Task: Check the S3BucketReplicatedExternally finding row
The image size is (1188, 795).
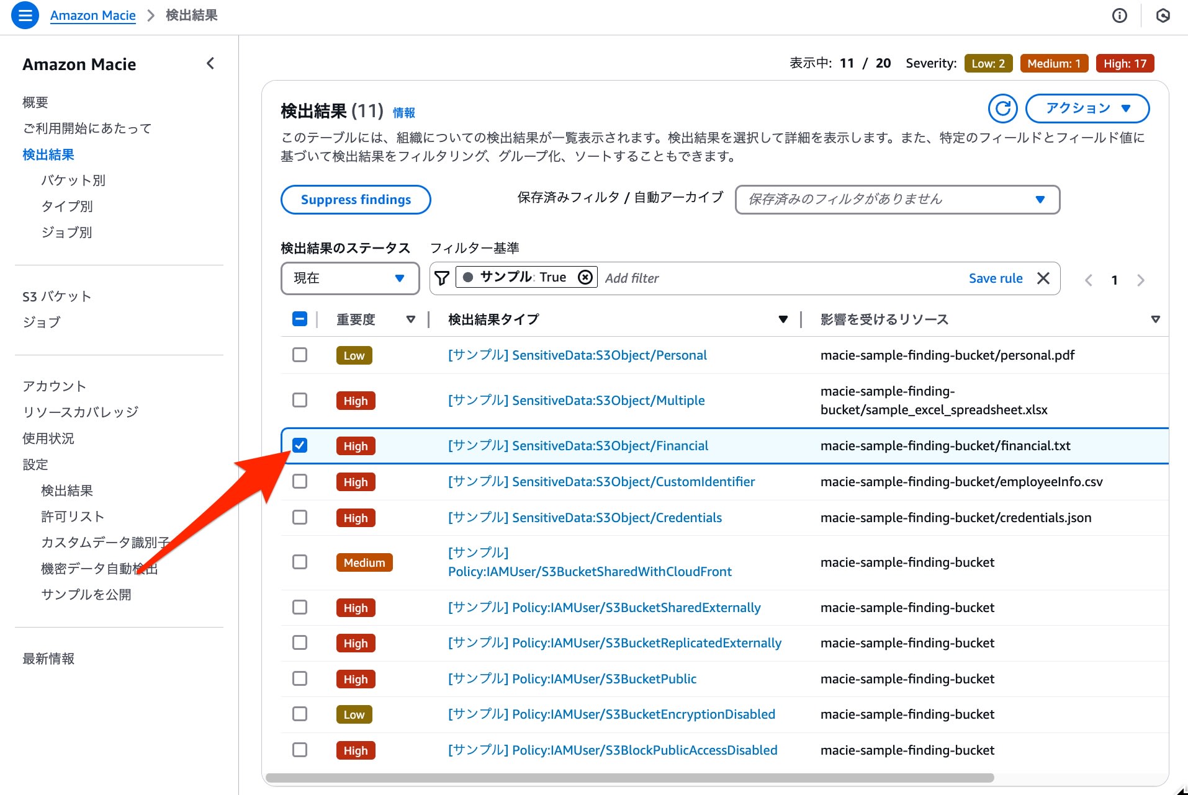Action: click(300, 642)
